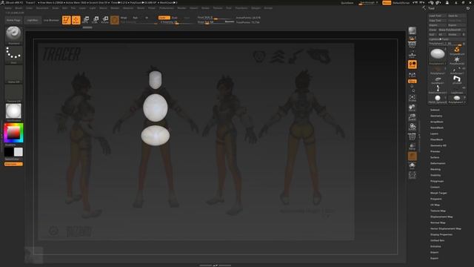Toggle the Floor grid
This screenshot has width=474, height=267.
(412, 54)
